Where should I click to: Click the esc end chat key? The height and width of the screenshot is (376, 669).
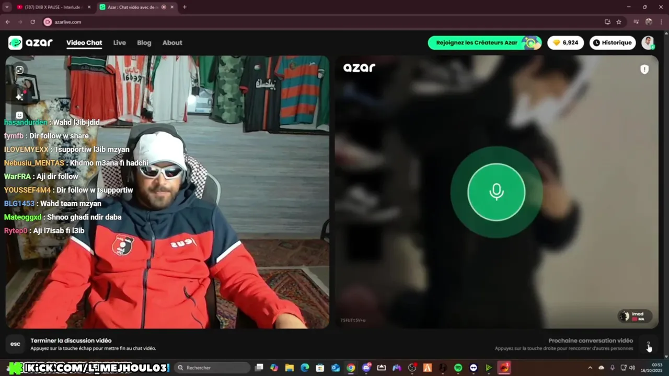15,344
